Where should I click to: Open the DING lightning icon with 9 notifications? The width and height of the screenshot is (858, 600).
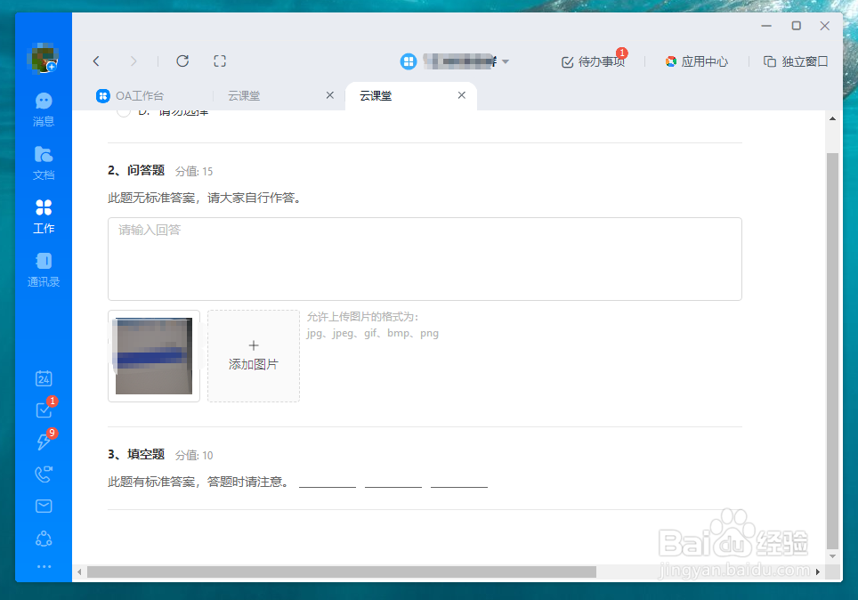point(43,442)
